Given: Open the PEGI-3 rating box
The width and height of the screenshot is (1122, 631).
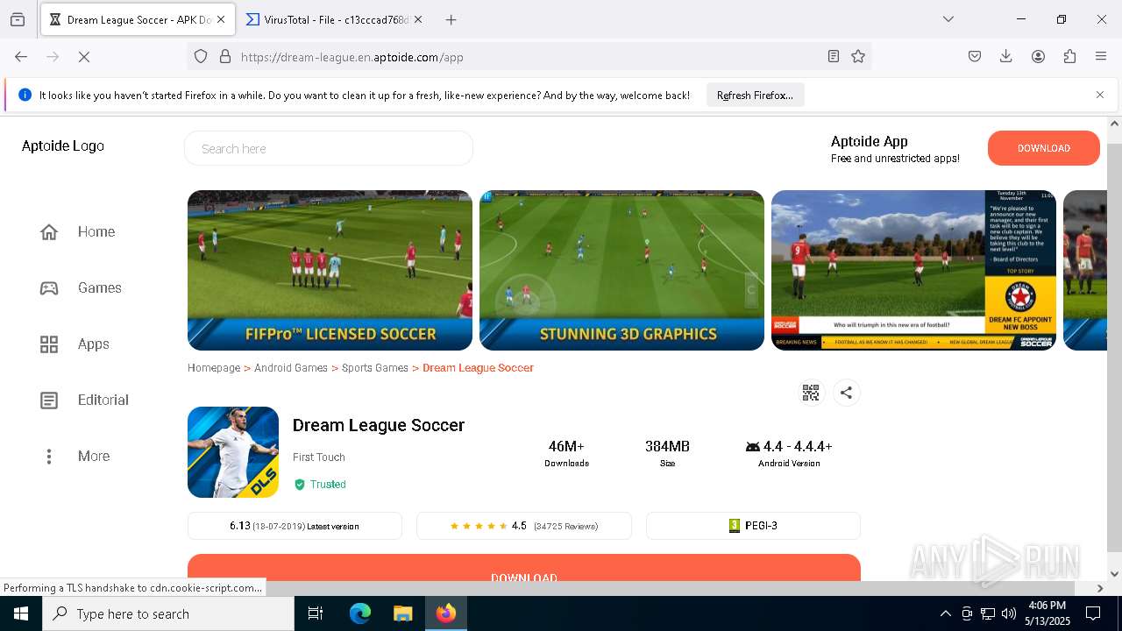Looking at the screenshot, I should [x=753, y=526].
